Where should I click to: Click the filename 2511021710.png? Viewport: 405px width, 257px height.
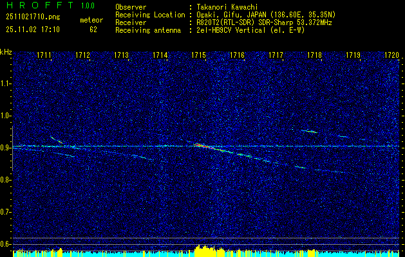coord(33,17)
